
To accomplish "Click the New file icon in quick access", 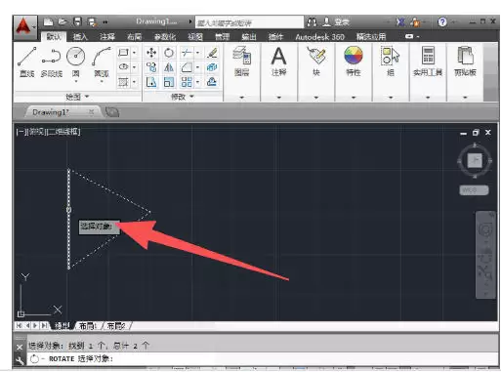I will point(48,21).
